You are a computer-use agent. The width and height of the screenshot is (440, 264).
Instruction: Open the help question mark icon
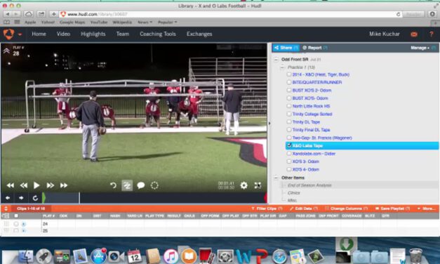(432, 34)
